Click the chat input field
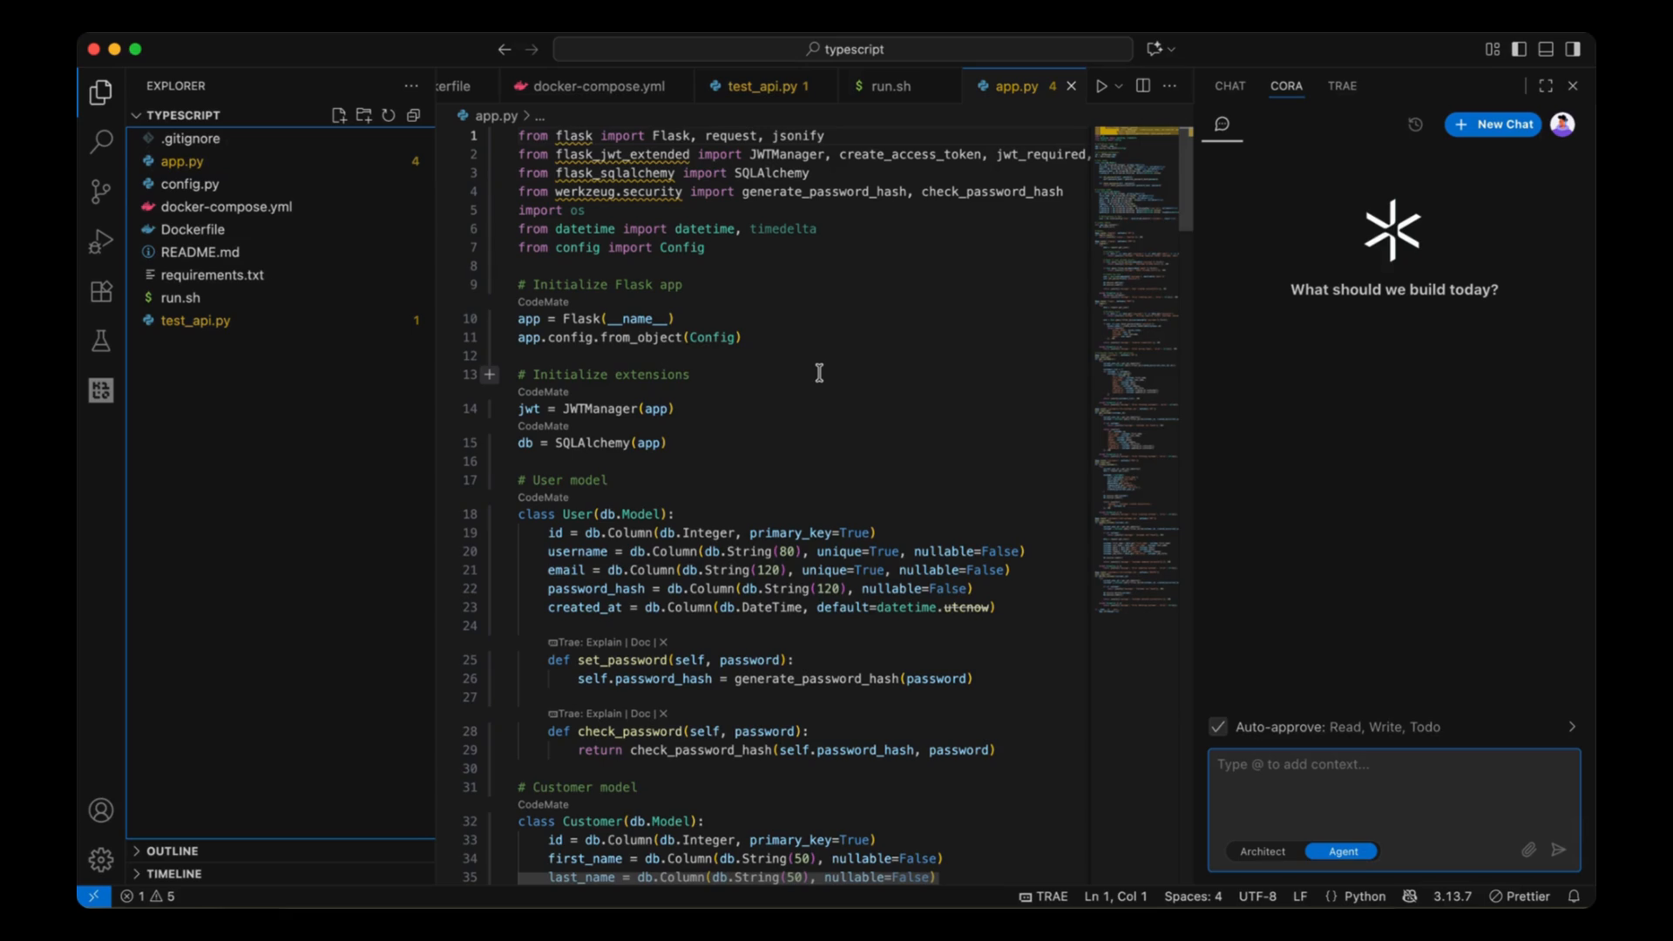The height and width of the screenshot is (941, 1673). click(x=1392, y=789)
